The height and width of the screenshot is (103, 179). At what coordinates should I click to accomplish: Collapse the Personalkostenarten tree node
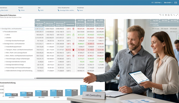pos(3,32)
